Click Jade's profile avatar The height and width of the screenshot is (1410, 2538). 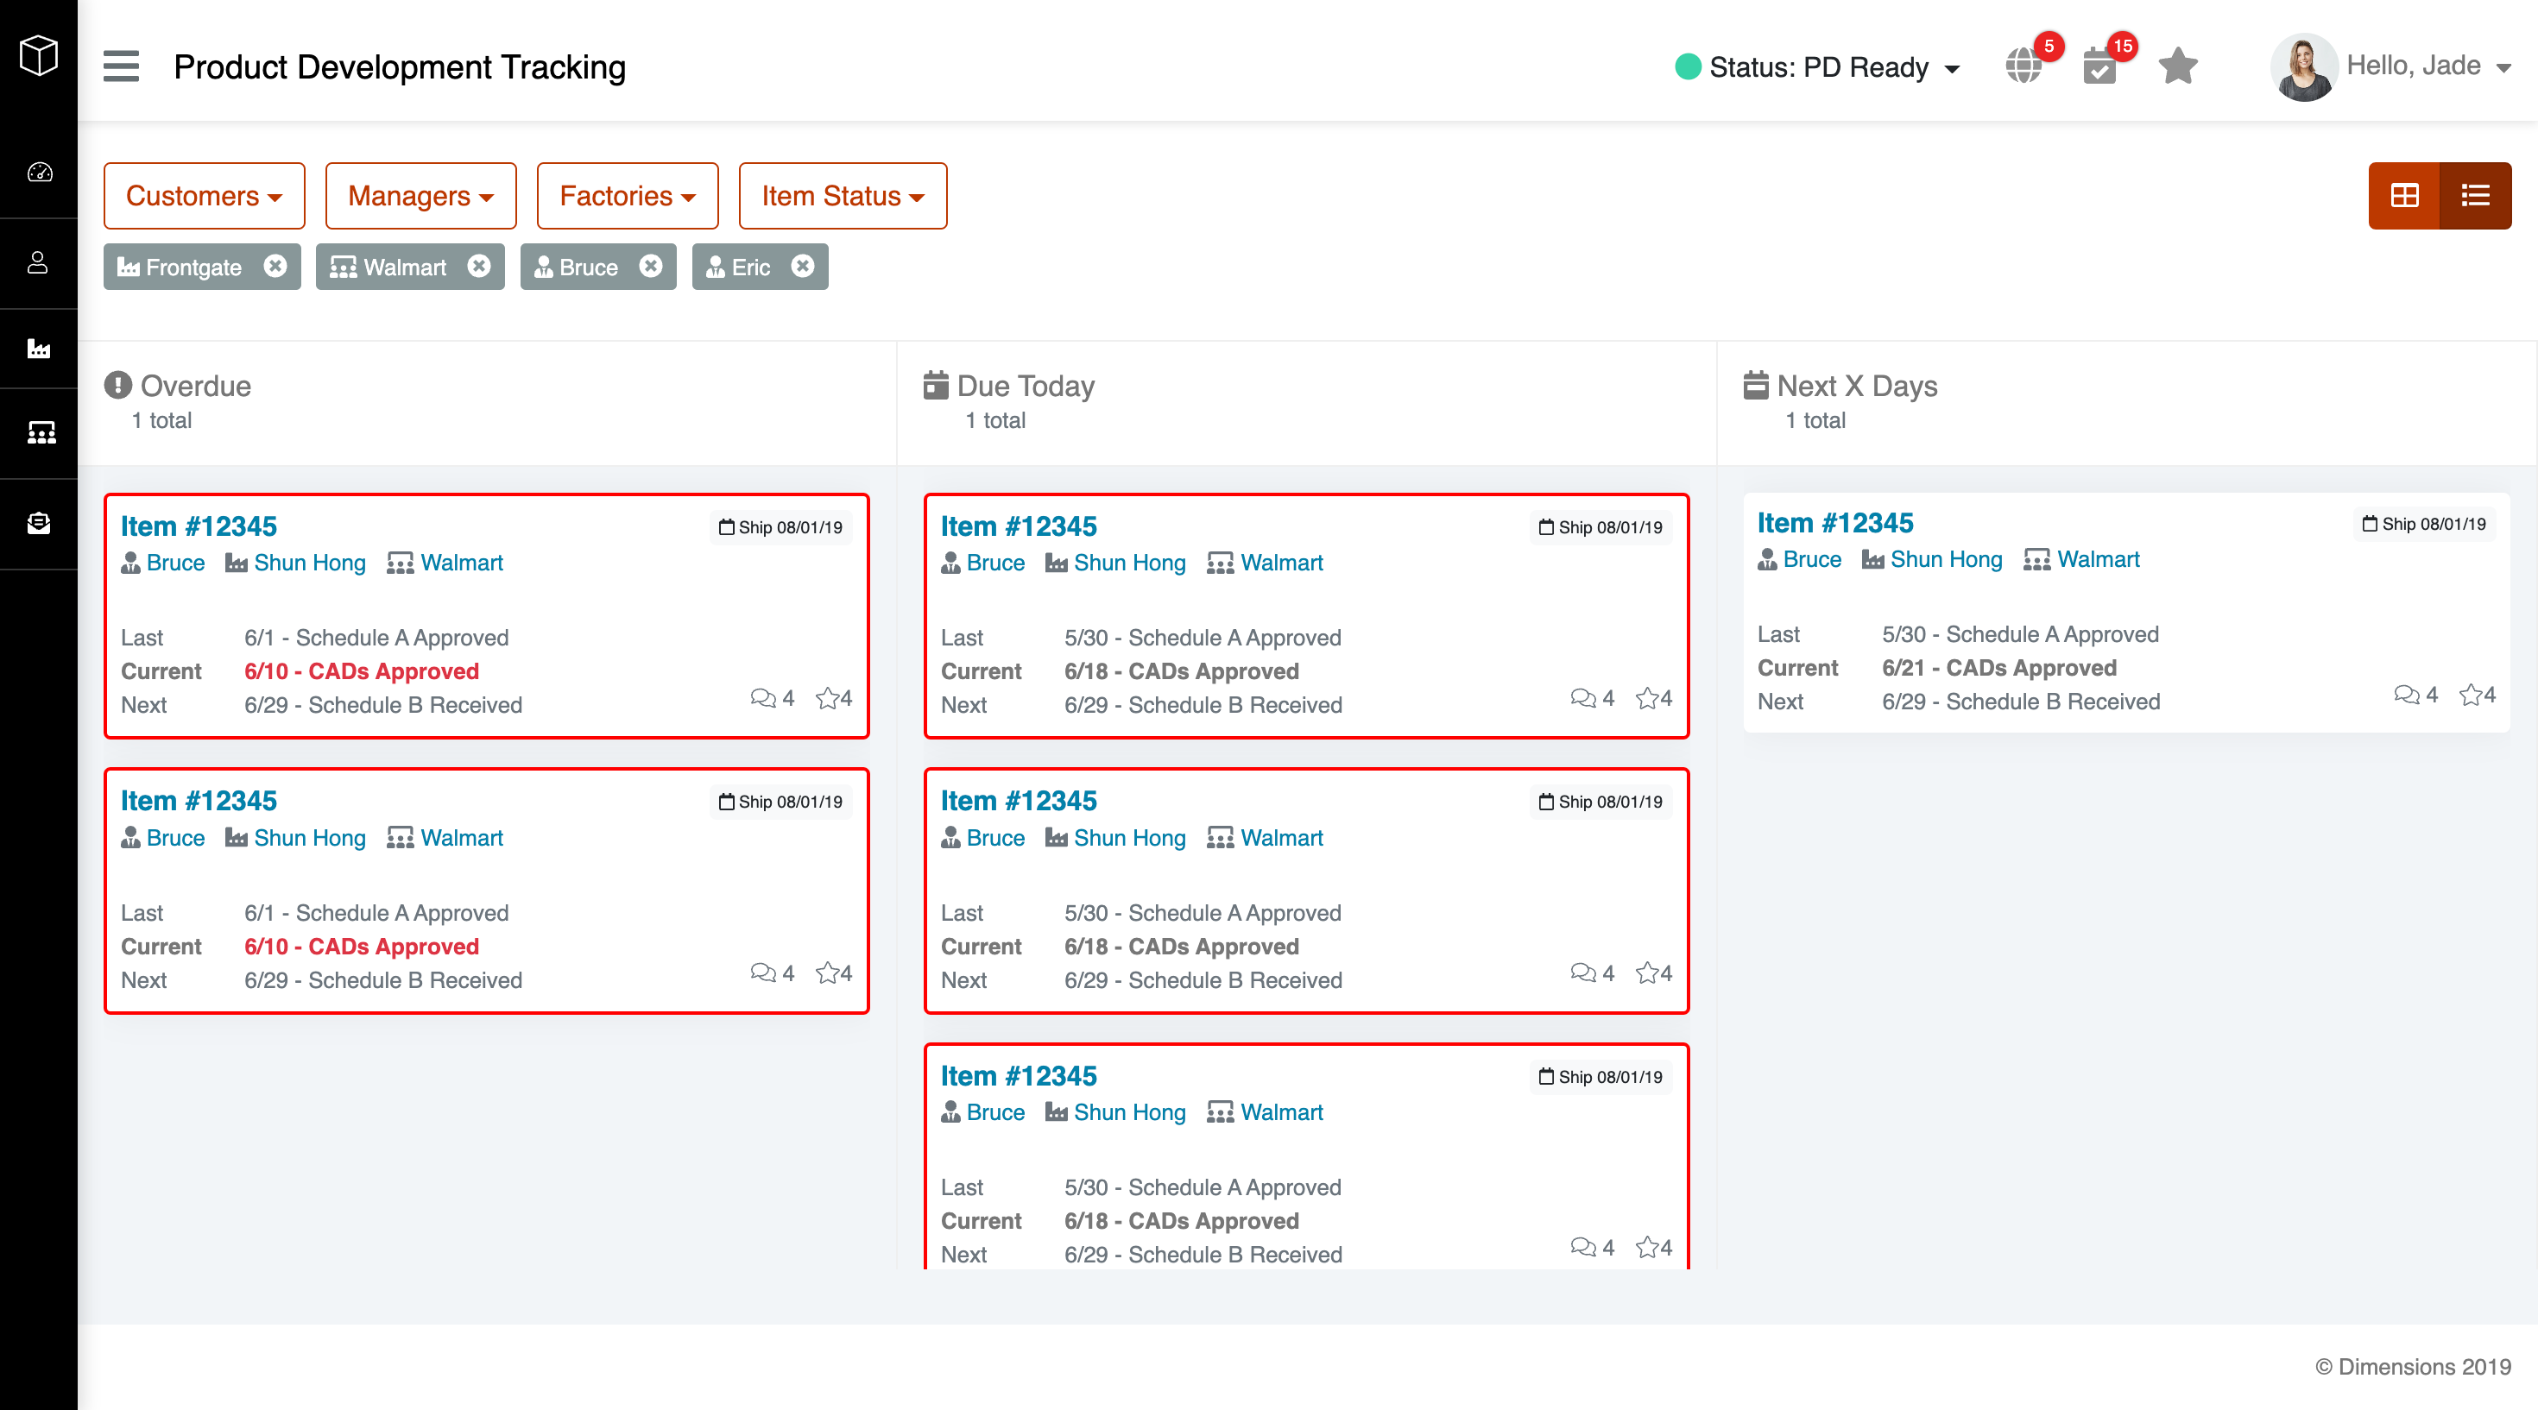click(2303, 67)
